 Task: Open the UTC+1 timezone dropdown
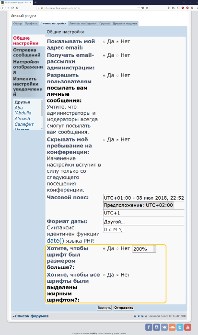[144, 213]
